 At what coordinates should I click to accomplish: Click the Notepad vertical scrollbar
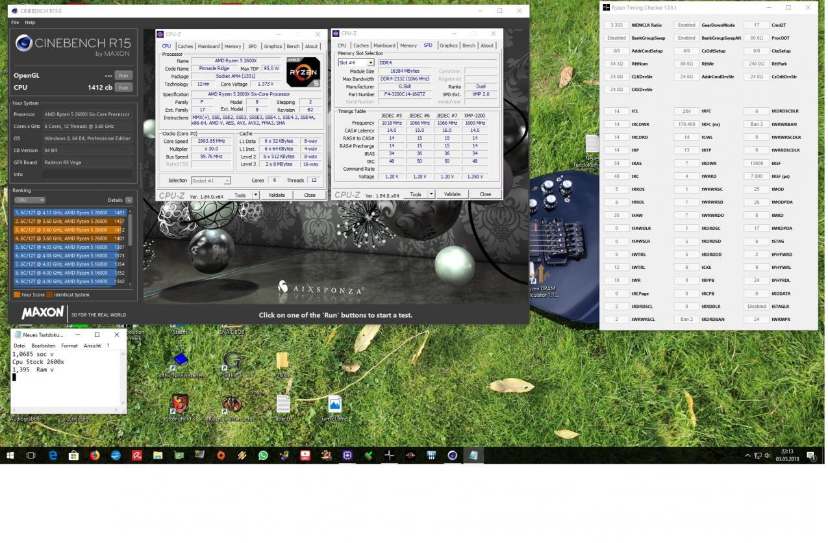[123, 377]
